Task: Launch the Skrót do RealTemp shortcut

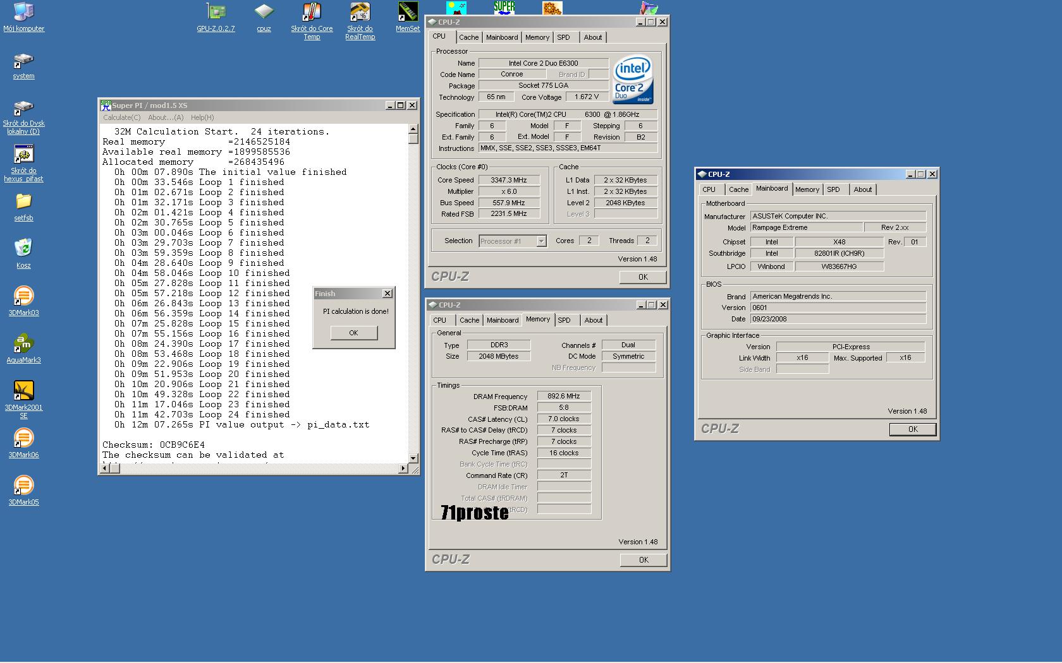Action: (x=360, y=21)
